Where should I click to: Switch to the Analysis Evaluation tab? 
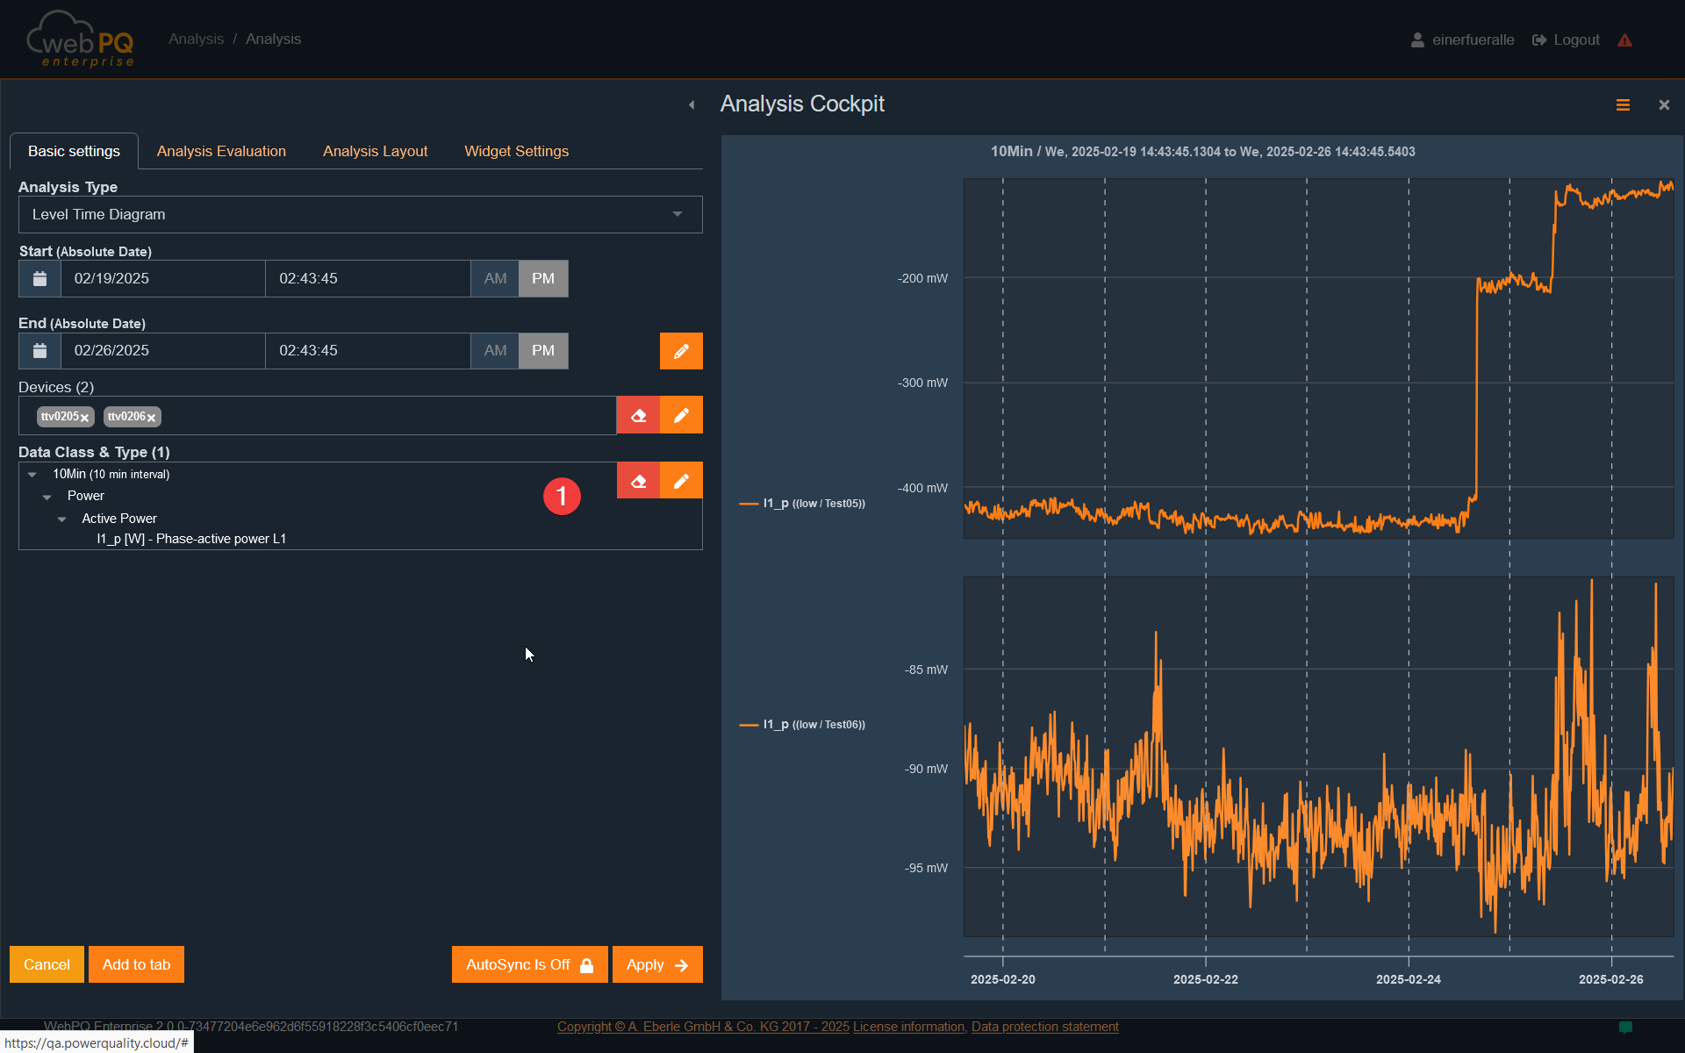221,151
